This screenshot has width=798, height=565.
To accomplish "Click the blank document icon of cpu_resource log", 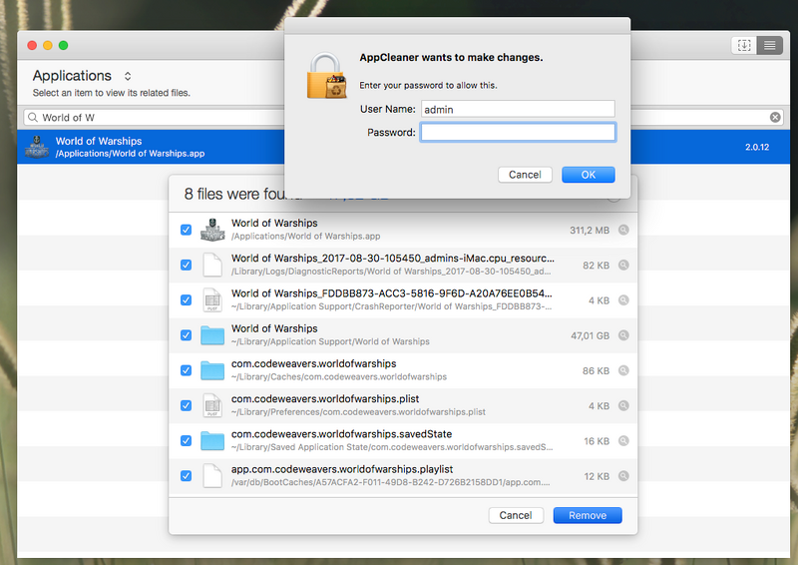I will pos(212,265).
